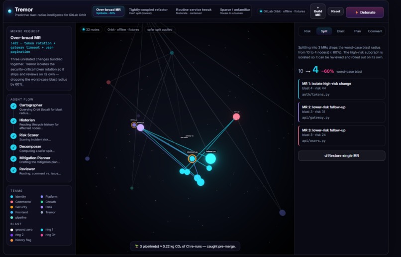Click the ring 3+ legend dot
Screen dimensions: 401x257
click(x=42, y=235)
